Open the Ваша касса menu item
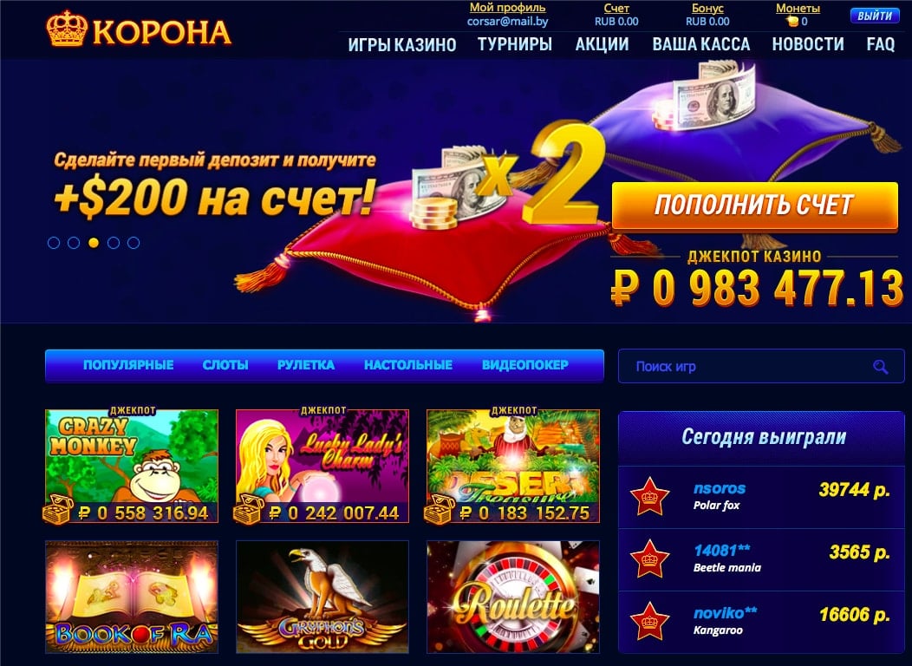The height and width of the screenshot is (666, 912). pos(700,44)
